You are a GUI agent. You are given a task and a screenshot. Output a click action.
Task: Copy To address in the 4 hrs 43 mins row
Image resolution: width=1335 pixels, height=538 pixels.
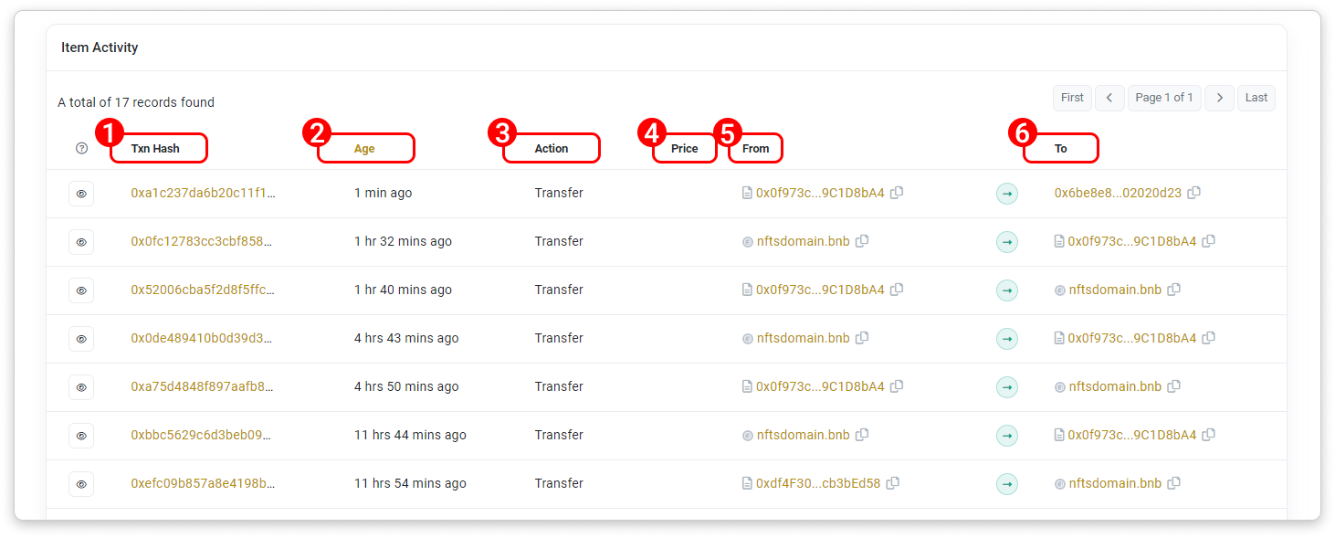point(1209,338)
